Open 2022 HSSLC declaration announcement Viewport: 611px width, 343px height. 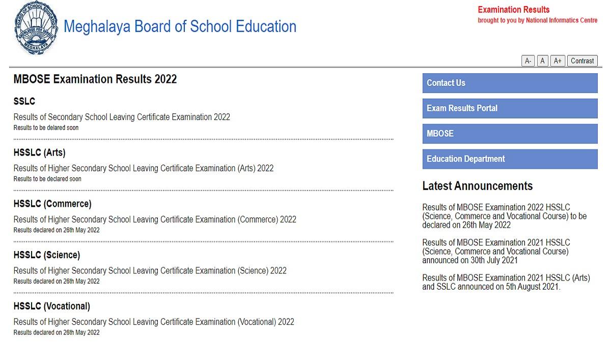pyautogui.click(x=504, y=216)
